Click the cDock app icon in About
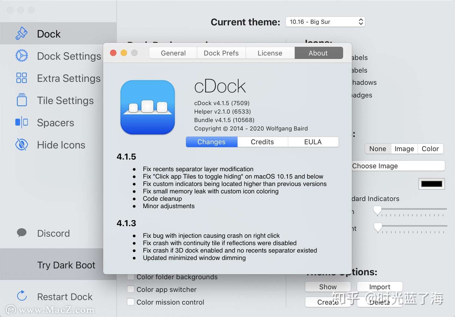This screenshot has height=317, width=455. click(x=148, y=107)
